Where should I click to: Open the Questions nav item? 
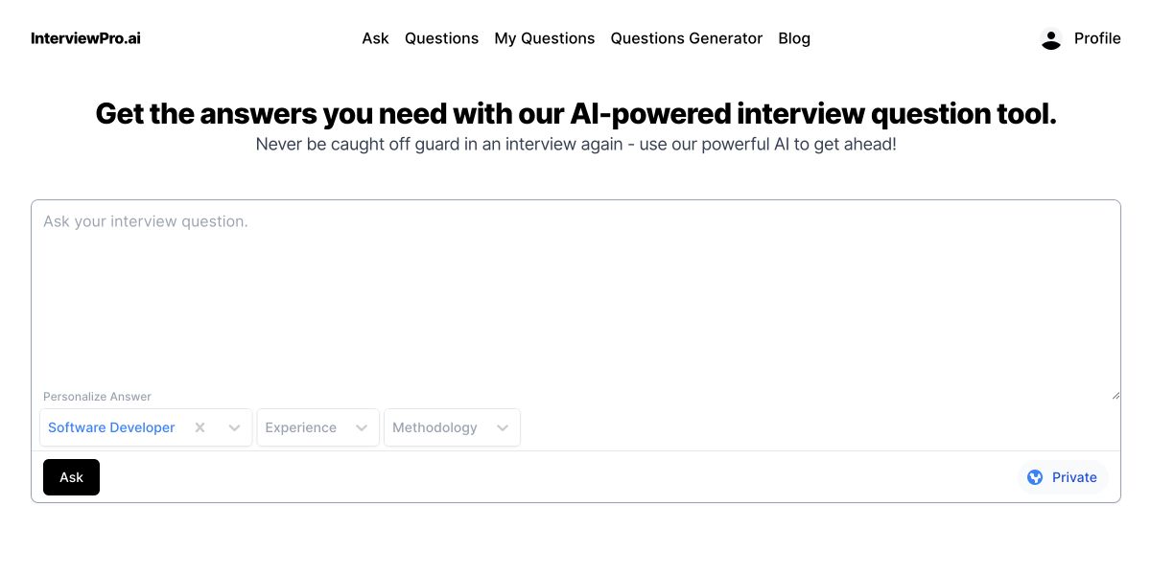(441, 38)
